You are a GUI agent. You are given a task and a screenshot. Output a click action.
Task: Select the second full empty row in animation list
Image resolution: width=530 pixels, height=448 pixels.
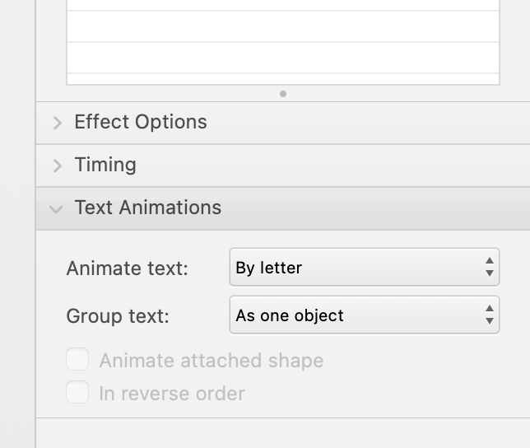point(283,58)
